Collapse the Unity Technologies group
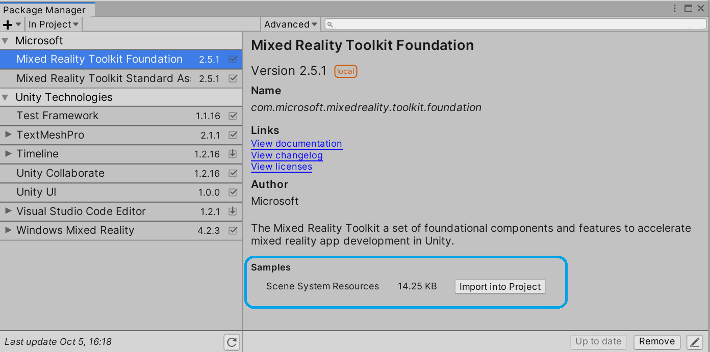This screenshot has width=710, height=352. point(5,97)
